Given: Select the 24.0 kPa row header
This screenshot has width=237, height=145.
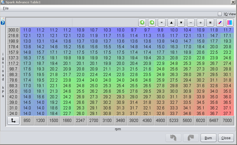Looking at the screenshot, I should [13, 114].
